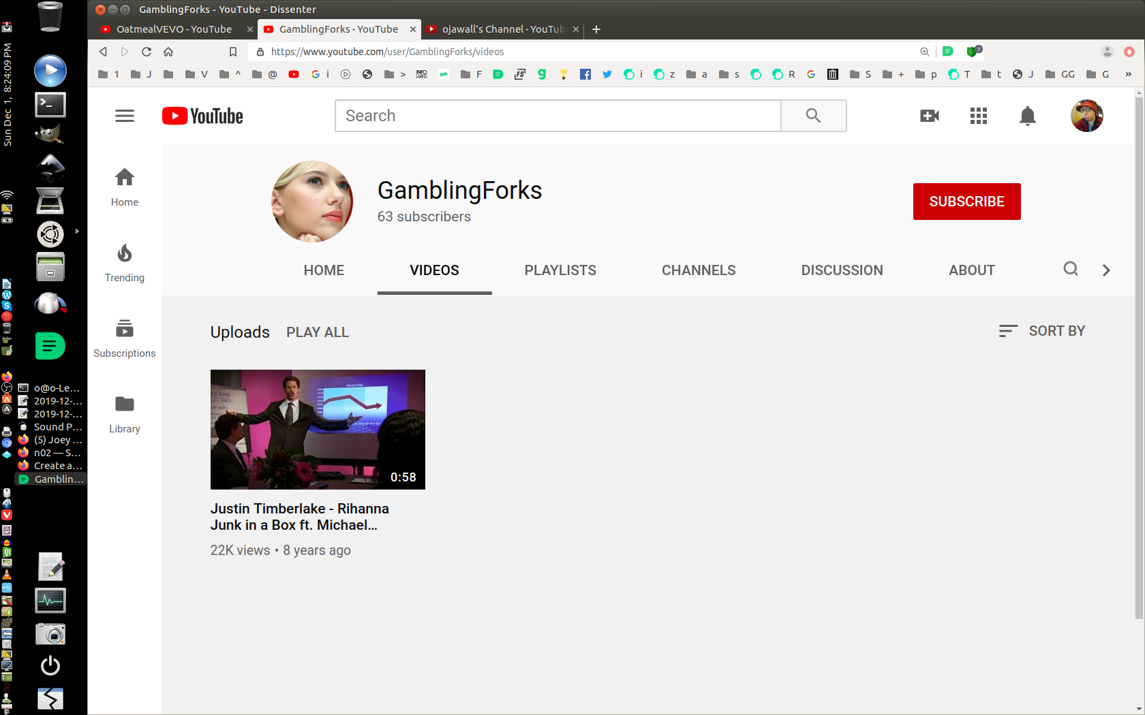Open the trash icon in the dock
1145x715 pixels.
click(50, 16)
